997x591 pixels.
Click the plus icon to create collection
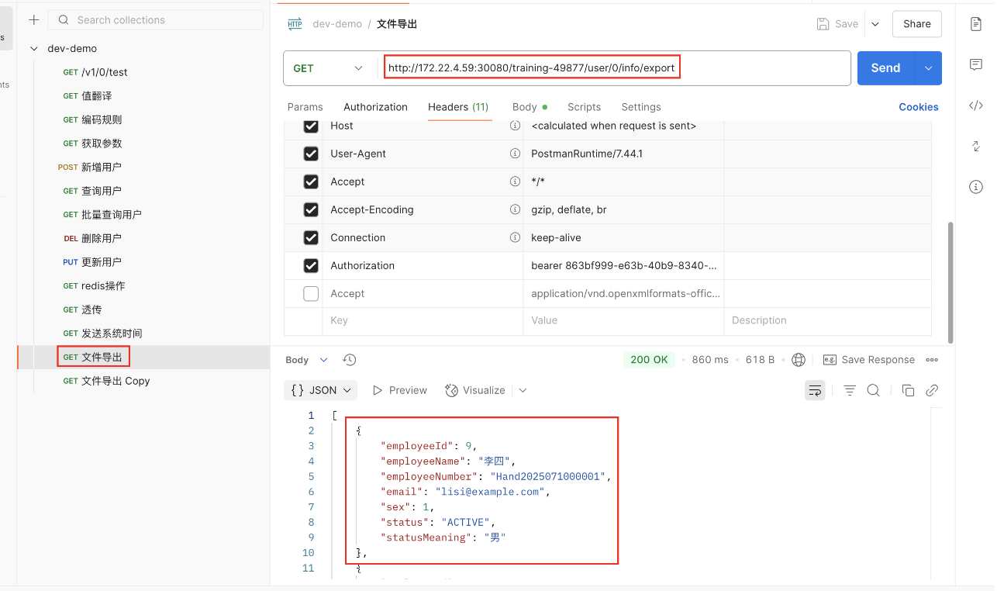pyautogui.click(x=34, y=20)
